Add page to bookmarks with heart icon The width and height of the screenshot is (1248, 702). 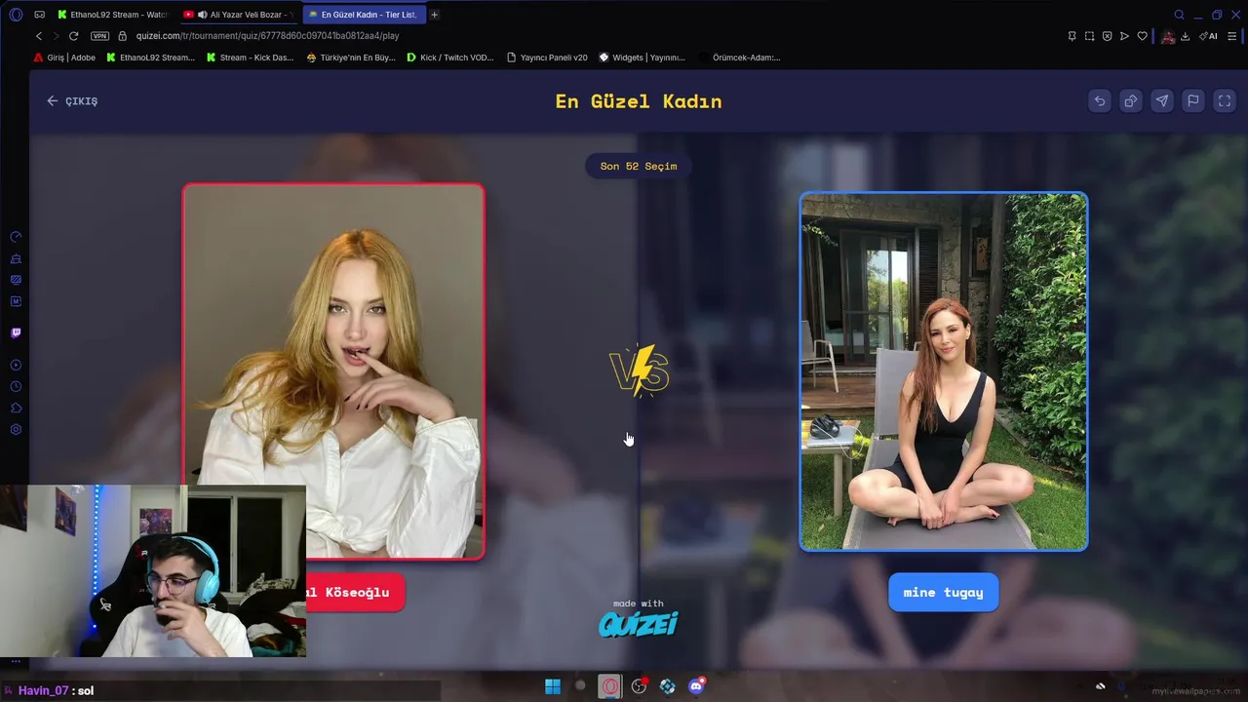(x=1142, y=36)
